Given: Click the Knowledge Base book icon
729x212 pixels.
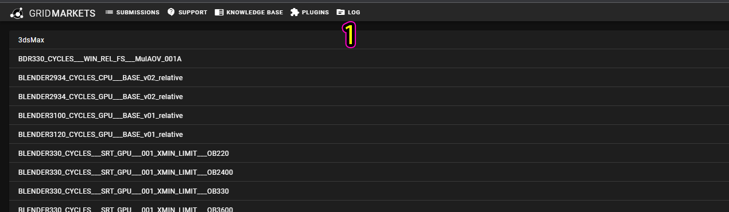Looking at the screenshot, I should (219, 12).
